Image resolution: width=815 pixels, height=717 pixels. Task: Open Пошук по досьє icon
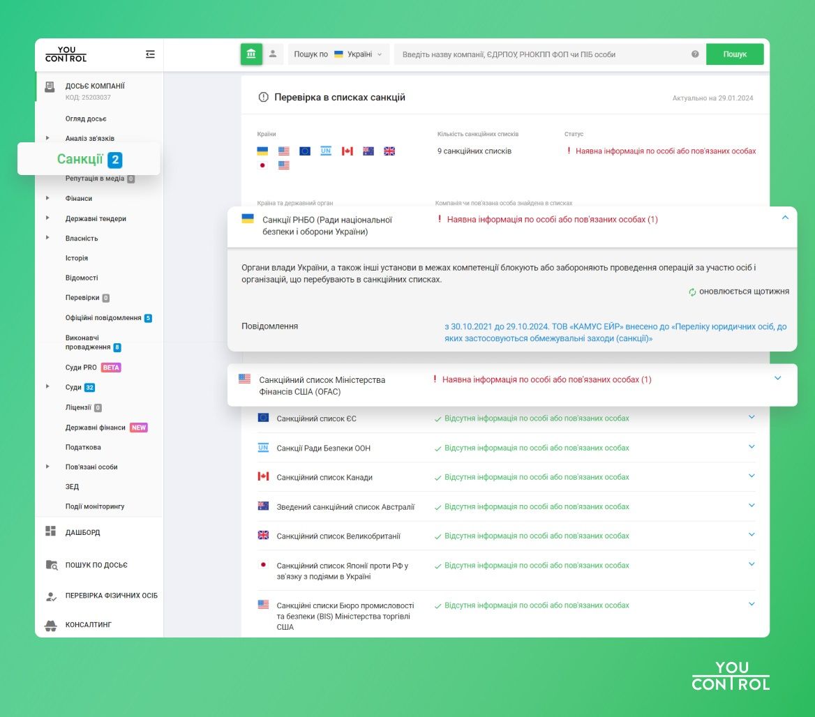click(50, 565)
